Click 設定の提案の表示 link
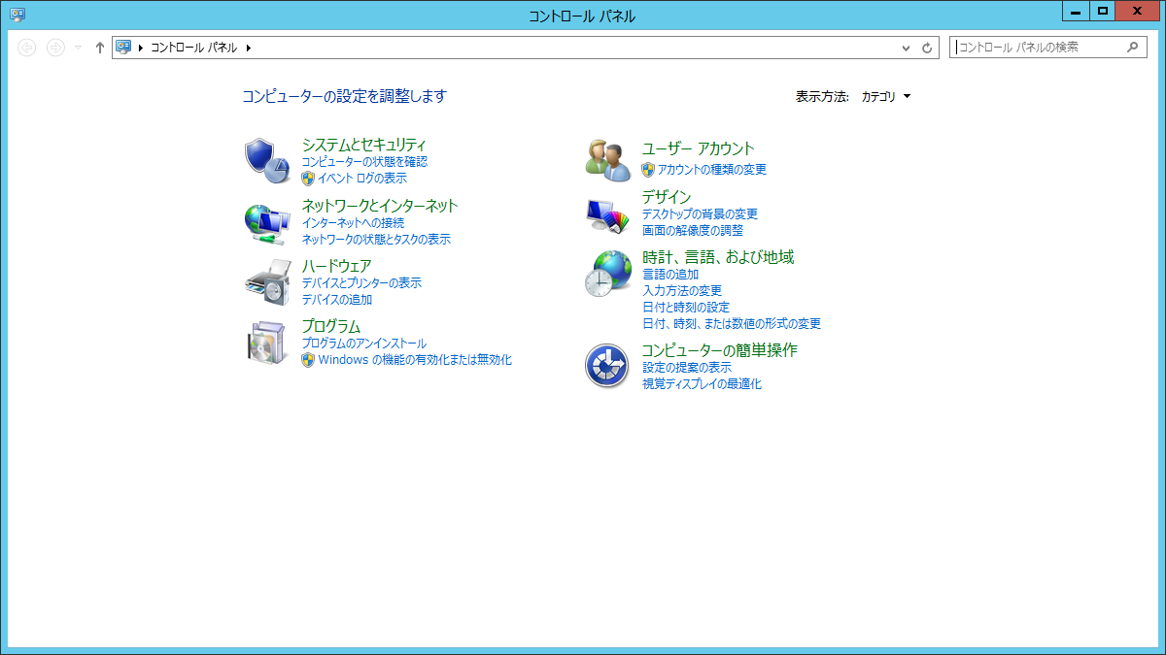Screen dimensions: 1166x655 click(x=687, y=368)
